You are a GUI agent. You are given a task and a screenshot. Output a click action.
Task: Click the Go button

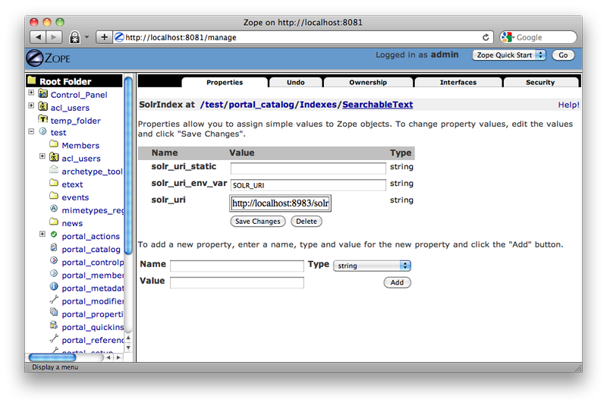click(x=563, y=55)
